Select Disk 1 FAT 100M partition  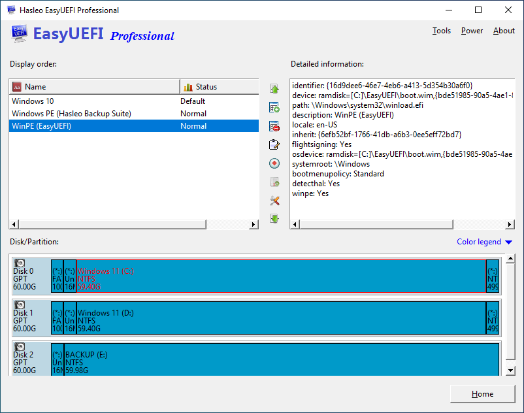pyautogui.click(x=57, y=318)
